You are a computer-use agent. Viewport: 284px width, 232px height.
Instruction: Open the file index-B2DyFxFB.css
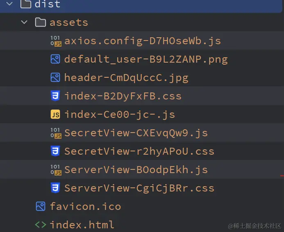coord(123,96)
